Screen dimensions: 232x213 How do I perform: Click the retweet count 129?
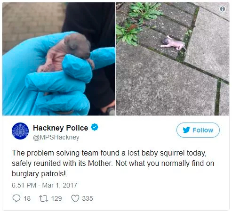pyautogui.click(x=56, y=198)
